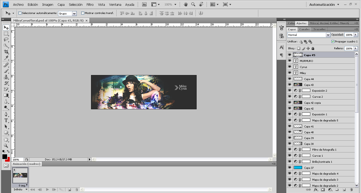Add a layer style with the fx icon

pos(316,190)
